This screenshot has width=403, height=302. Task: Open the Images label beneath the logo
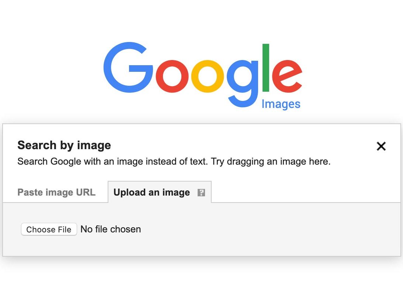tap(281, 104)
